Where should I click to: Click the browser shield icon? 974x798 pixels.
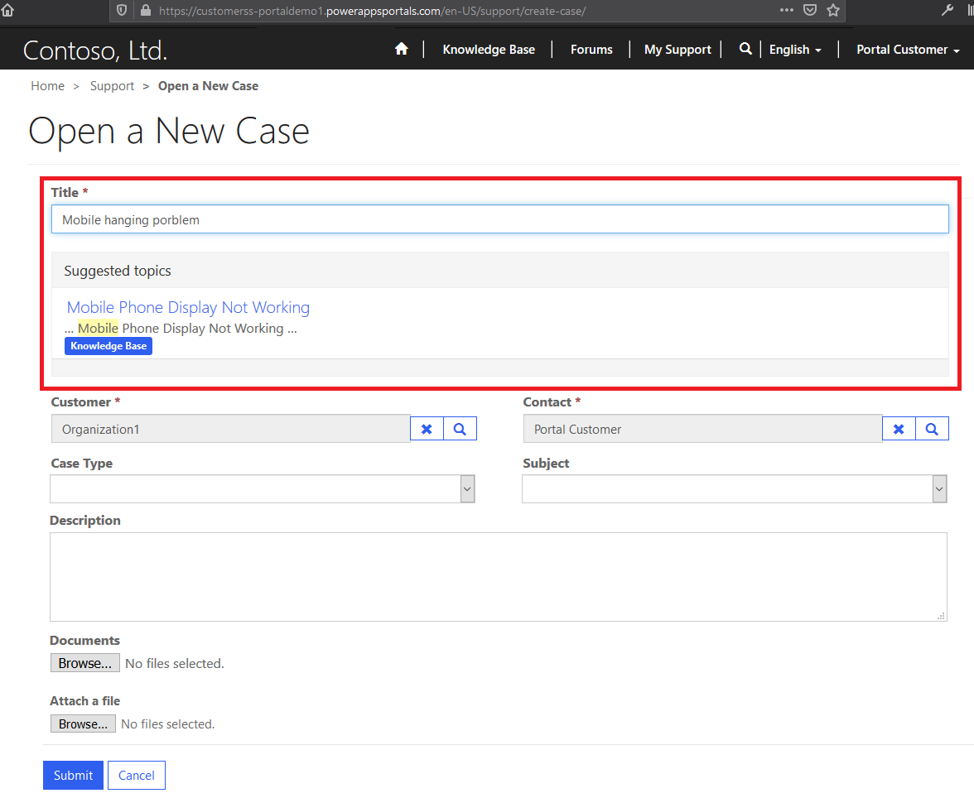click(x=122, y=11)
